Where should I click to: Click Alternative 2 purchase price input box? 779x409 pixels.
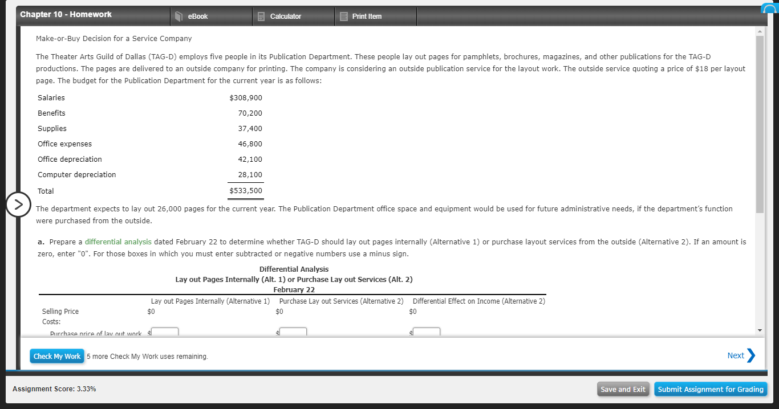pyautogui.click(x=293, y=332)
